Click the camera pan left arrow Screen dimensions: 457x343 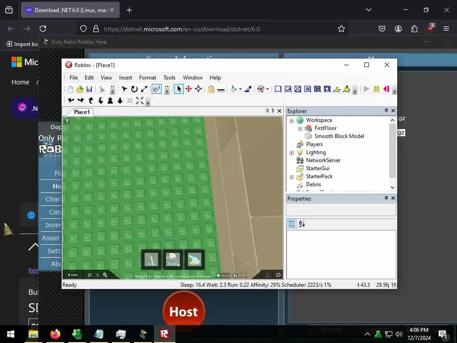71,100
